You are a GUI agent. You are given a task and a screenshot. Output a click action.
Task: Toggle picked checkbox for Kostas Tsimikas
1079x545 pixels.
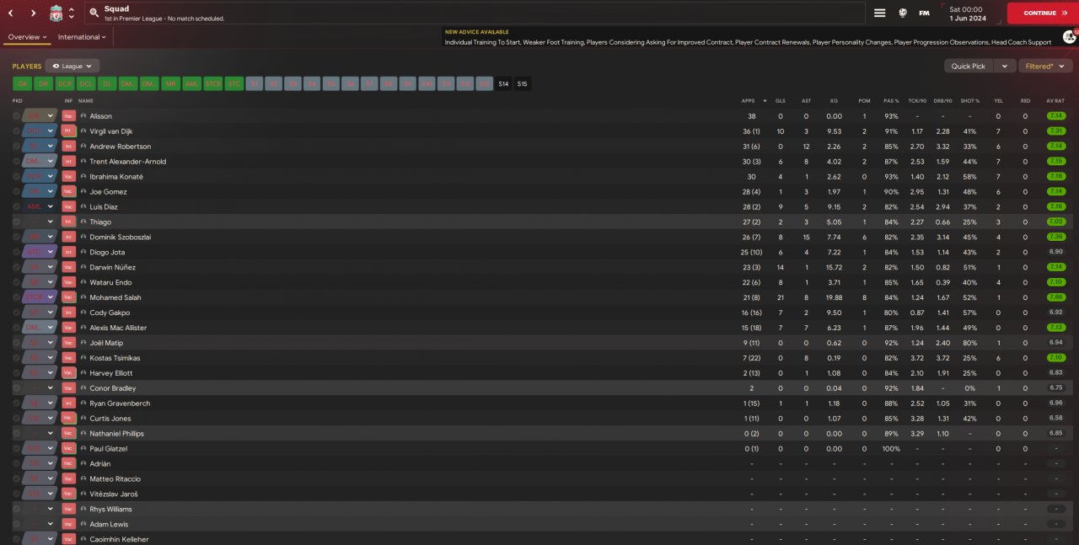pyautogui.click(x=16, y=358)
